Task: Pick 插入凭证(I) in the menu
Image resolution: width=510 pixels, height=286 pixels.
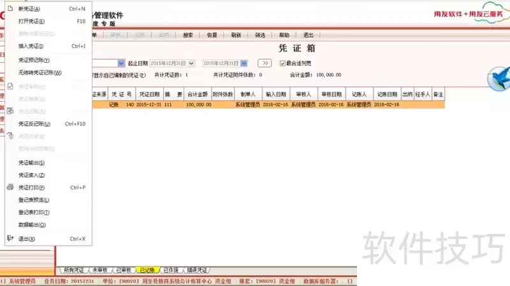Action: click(x=31, y=46)
